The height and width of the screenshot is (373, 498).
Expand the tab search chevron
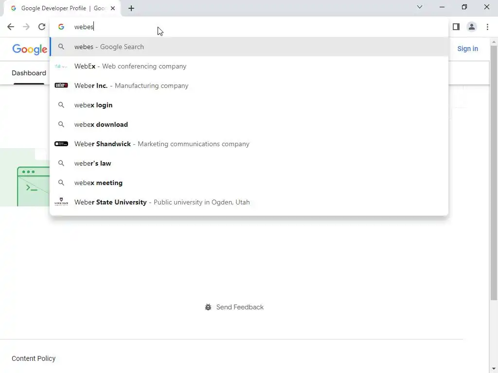point(420,7)
